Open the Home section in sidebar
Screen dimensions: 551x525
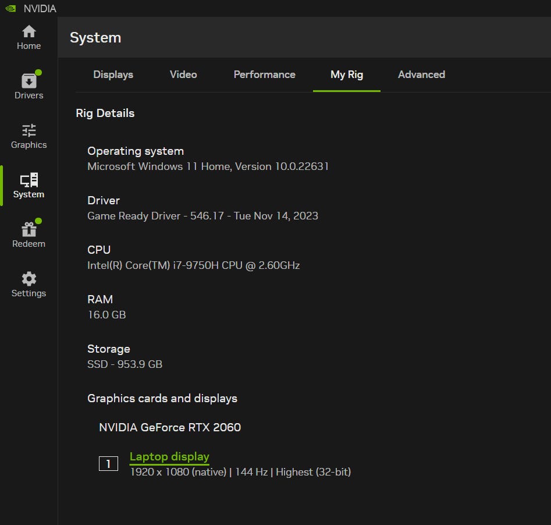tap(29, 38)
